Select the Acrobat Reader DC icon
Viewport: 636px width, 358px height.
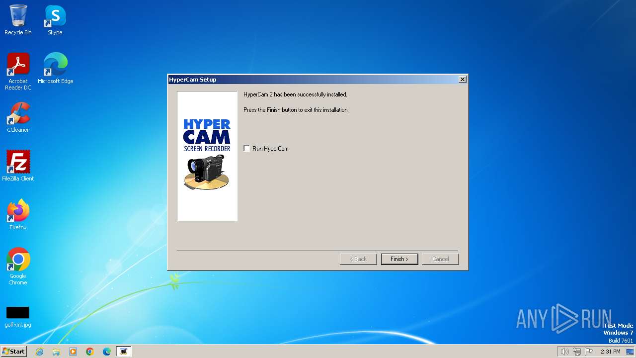pos(18,72)
